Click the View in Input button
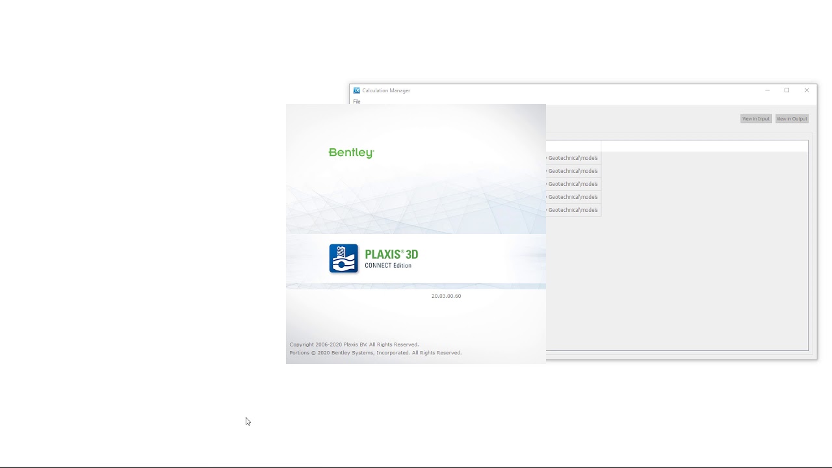This screenshot has height=468, width=832. point(756,118)
